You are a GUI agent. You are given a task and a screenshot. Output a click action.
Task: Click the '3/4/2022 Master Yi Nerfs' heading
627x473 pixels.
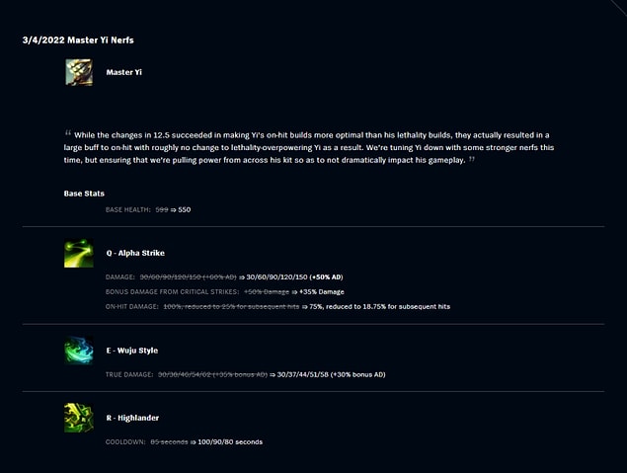[78, 39]
